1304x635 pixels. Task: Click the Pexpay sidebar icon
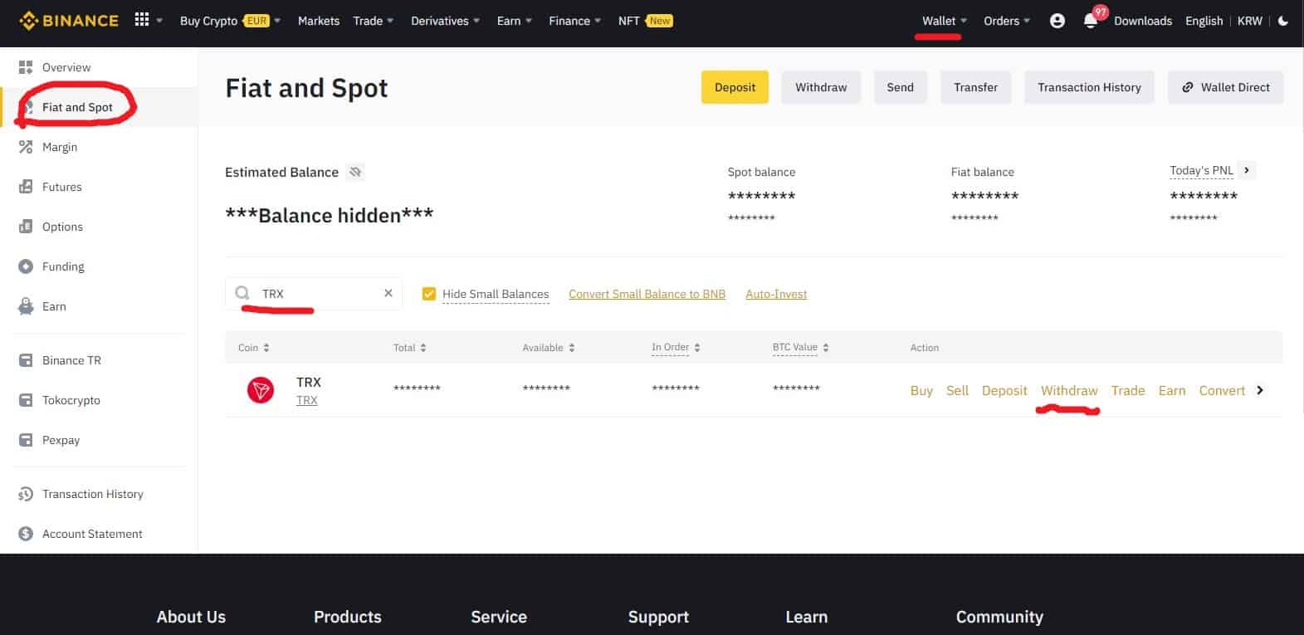(26, 440)
